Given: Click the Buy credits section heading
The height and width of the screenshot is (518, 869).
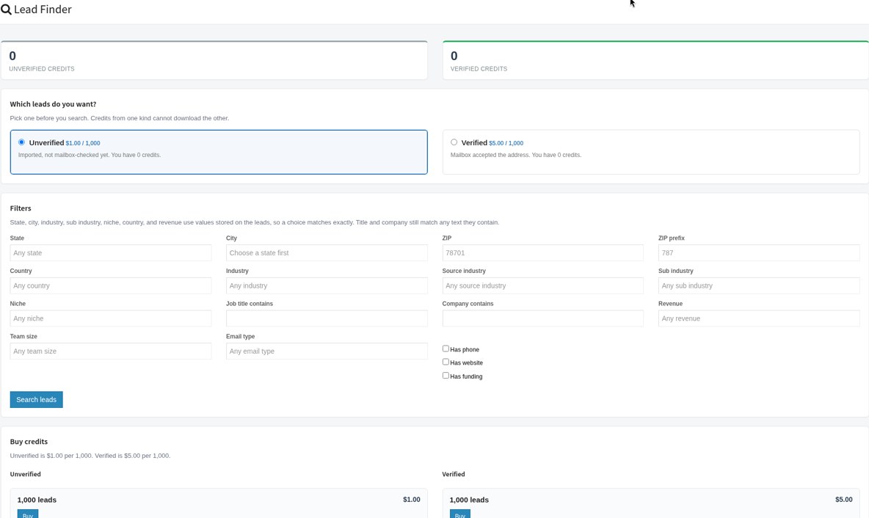Looking at the screenshot, I should point(29,442).
